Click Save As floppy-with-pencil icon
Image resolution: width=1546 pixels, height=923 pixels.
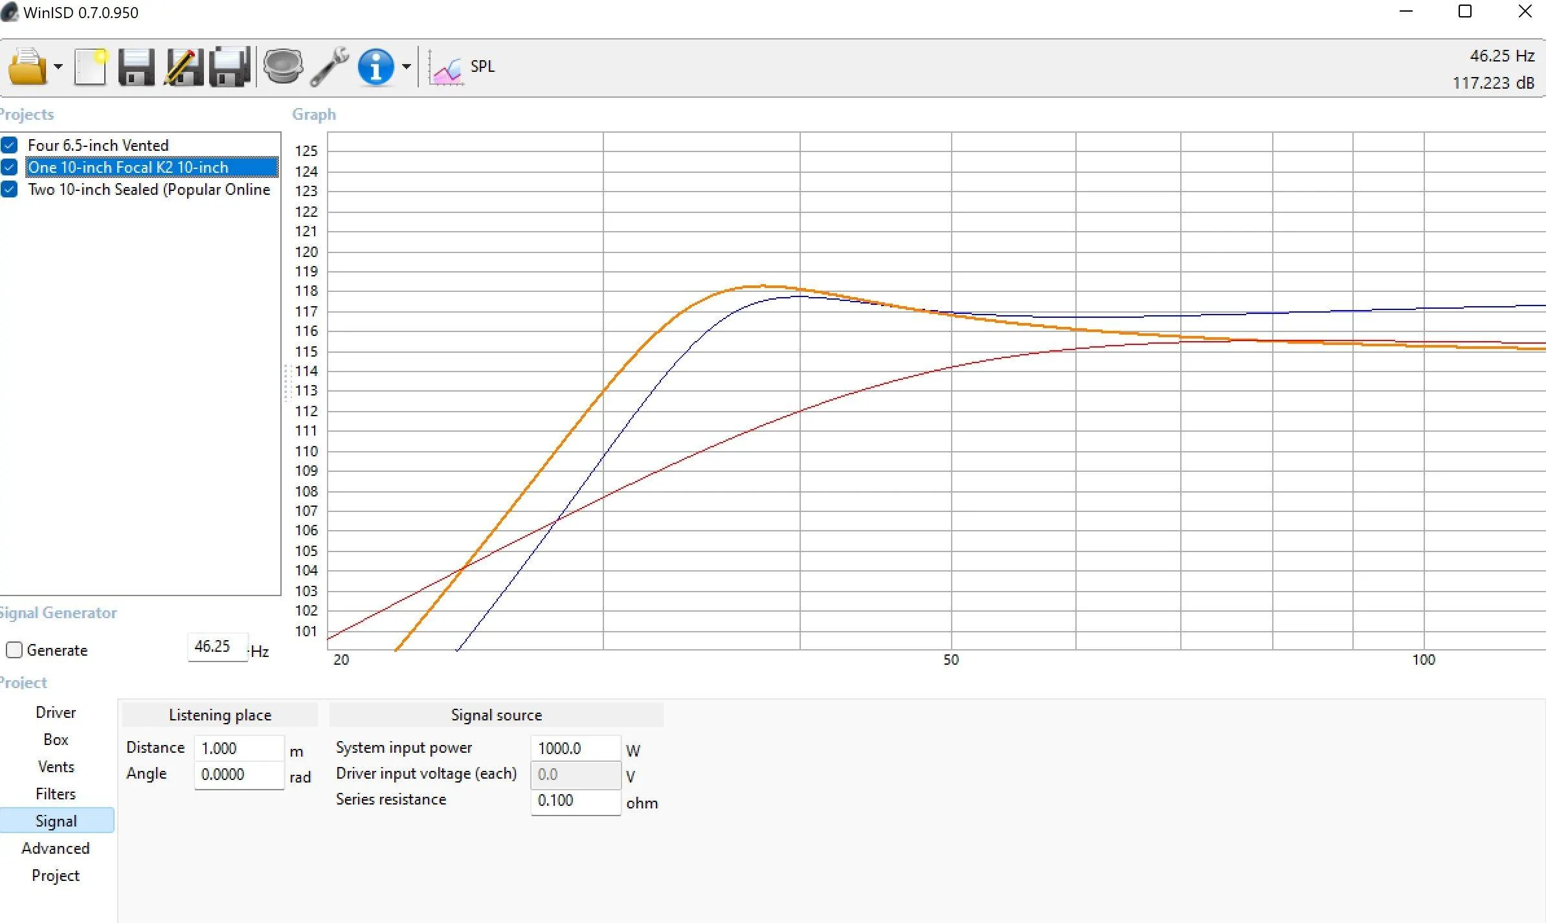point(184,67)
